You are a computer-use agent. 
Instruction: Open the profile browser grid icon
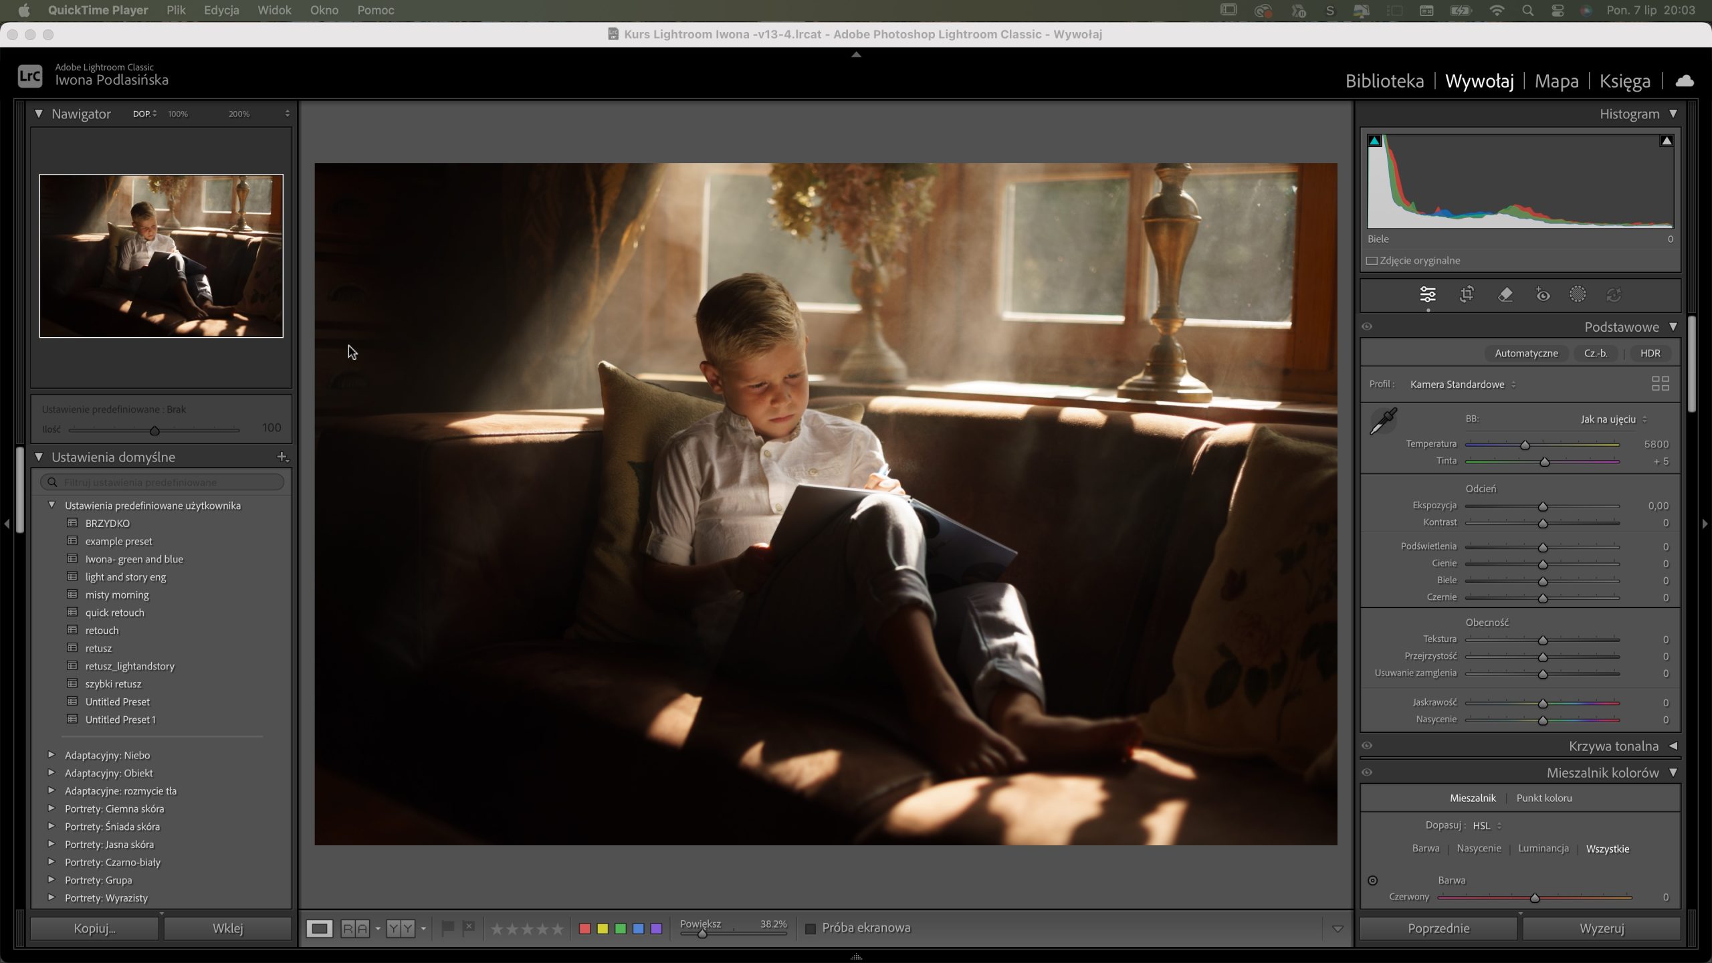(x=1660, y=384)
